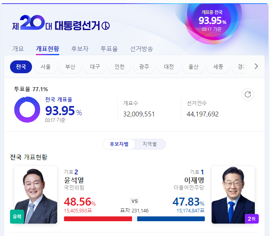Click the VS icon between candidates
270x236 pixels.
click(134, 201)
